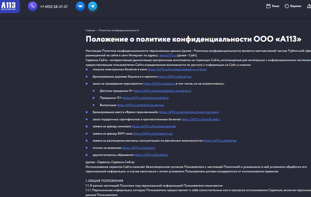Open the Боулинг menu item

coord(296,6)
